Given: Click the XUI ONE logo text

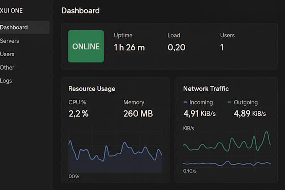Looking at the screenshot, I should point(11,10).
